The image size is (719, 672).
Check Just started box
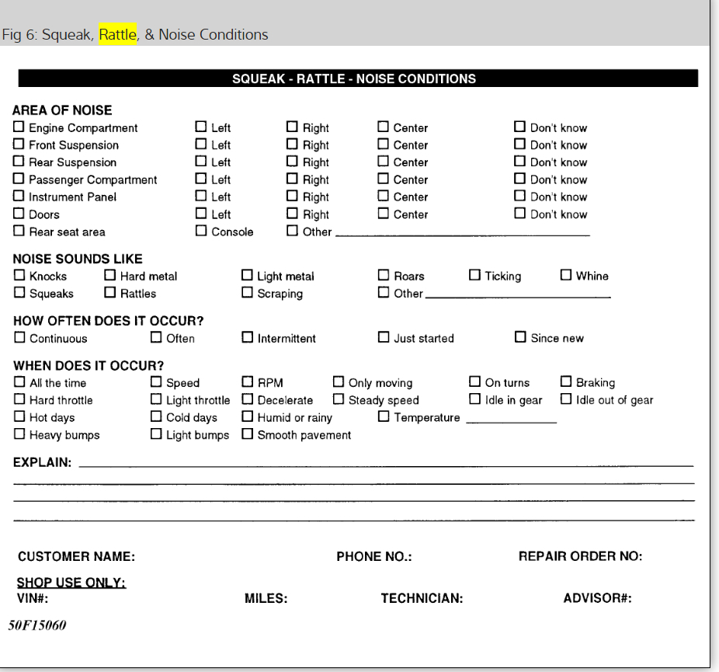tap(384, 338)
